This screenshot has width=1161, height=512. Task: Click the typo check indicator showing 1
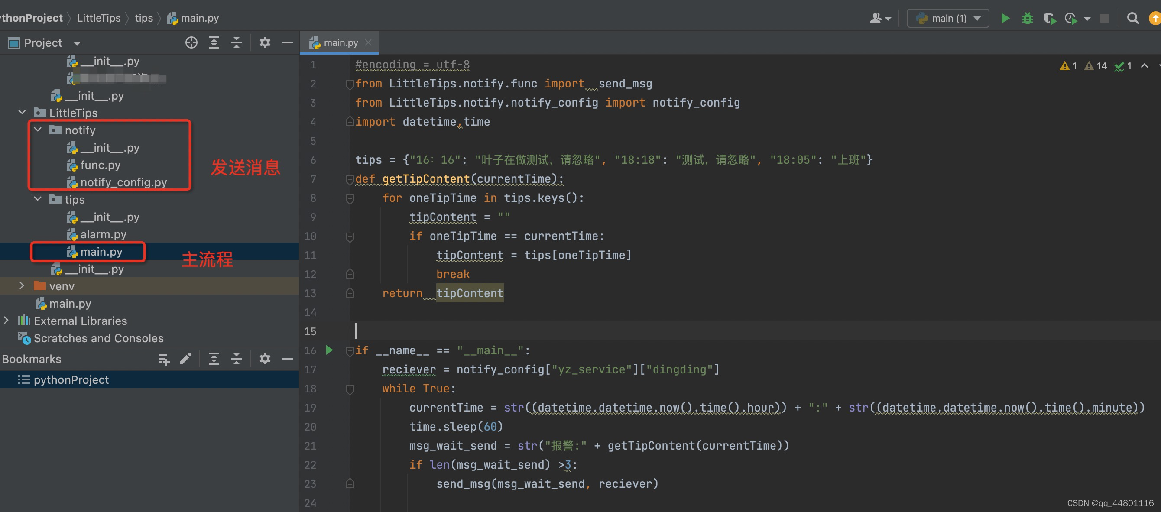coord(1123,66)
